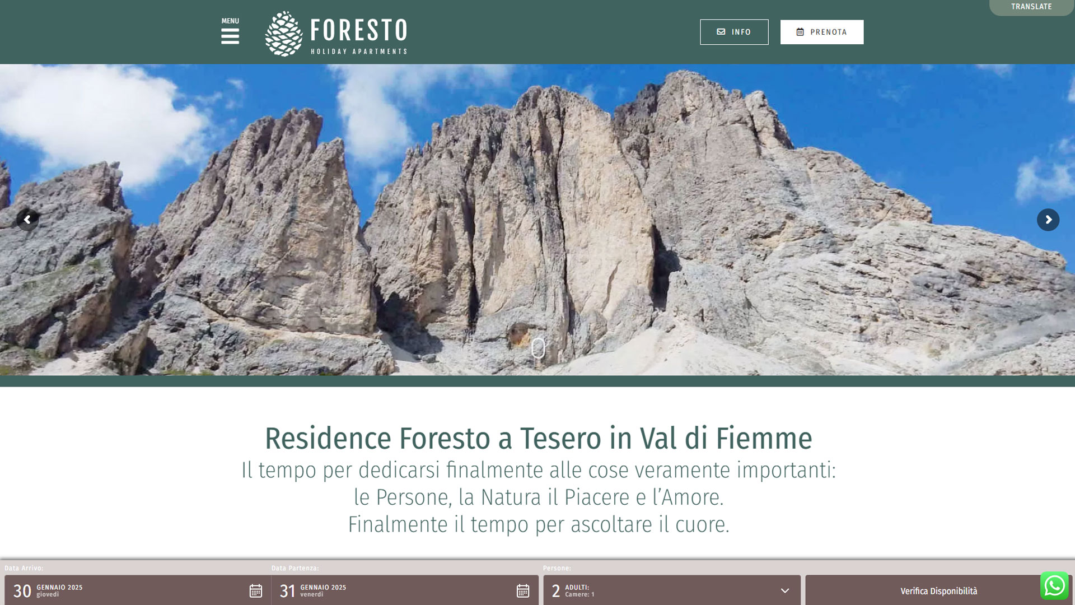Viewport: 1075px width, 605px height.
Task: Click the MENU label text
Action: coord(230,21)
